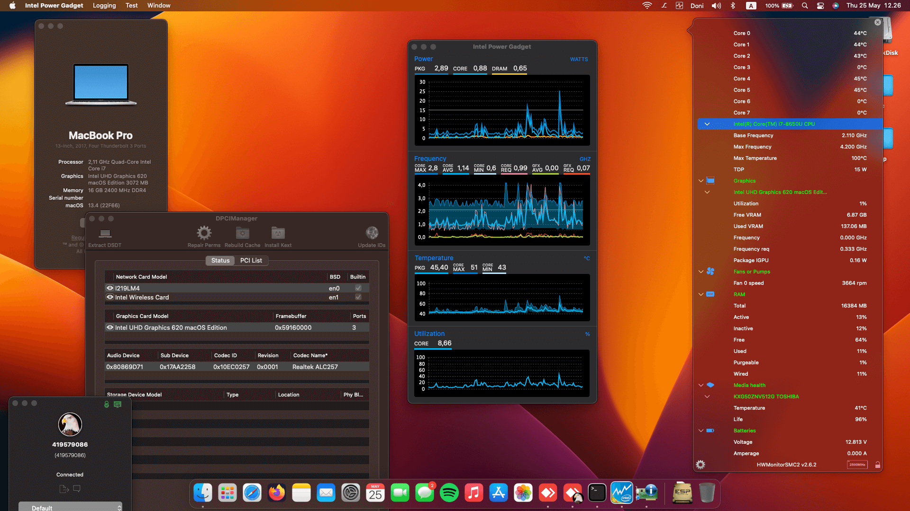Viewport: 910px width, 511px height.
Task: Close the HWMonitor popup panel
Action: coord(878,22)
